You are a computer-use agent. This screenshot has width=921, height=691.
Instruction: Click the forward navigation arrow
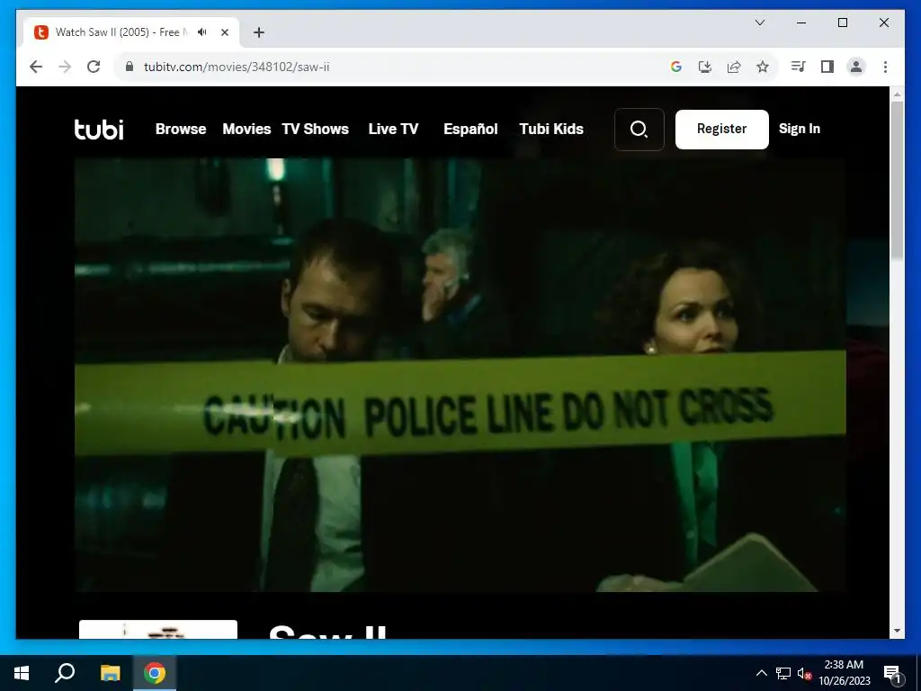[x=65, y=67]
